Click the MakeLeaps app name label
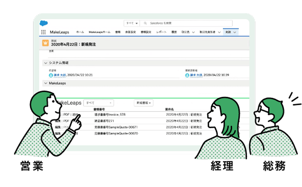Image resolution: width=302 pixels, height=187 pixels. (x=60, y=32)
